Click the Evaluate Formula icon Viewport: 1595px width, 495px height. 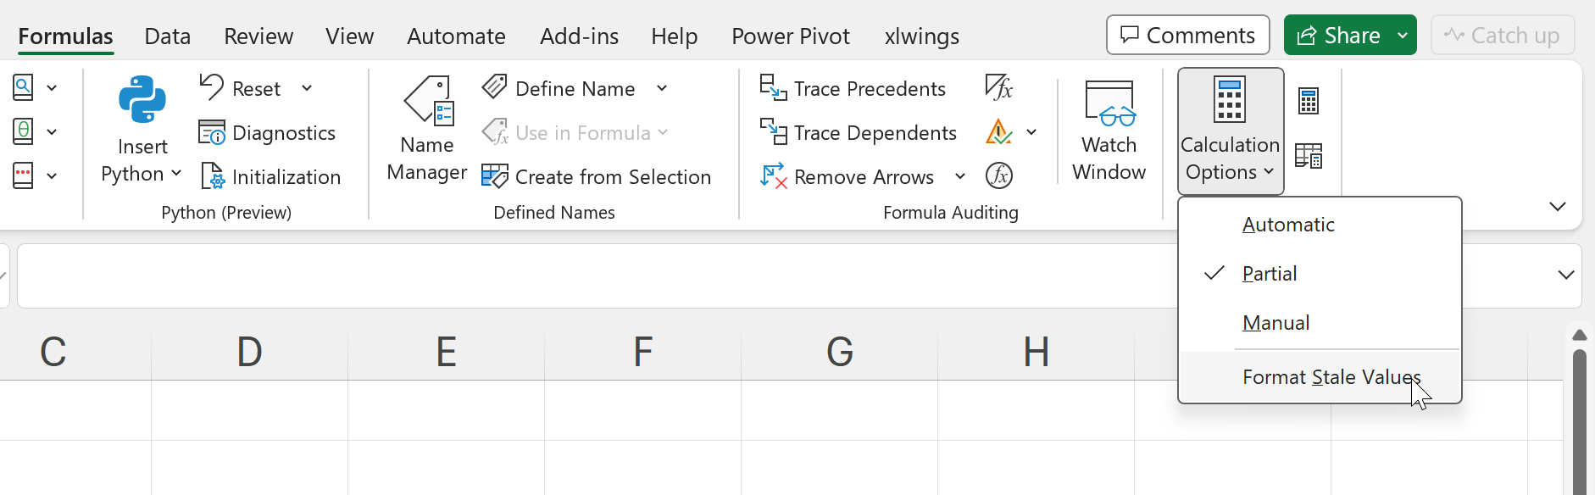click(x=999, y=176)
